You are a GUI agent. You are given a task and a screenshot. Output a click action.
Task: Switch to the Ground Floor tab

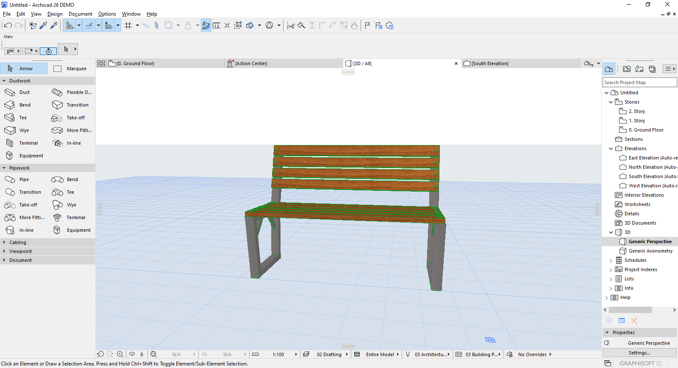click(165, 63)
